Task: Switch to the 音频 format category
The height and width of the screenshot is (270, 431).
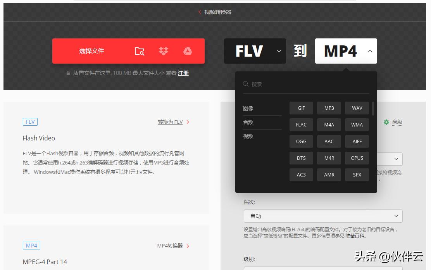Action: point(248,122)
